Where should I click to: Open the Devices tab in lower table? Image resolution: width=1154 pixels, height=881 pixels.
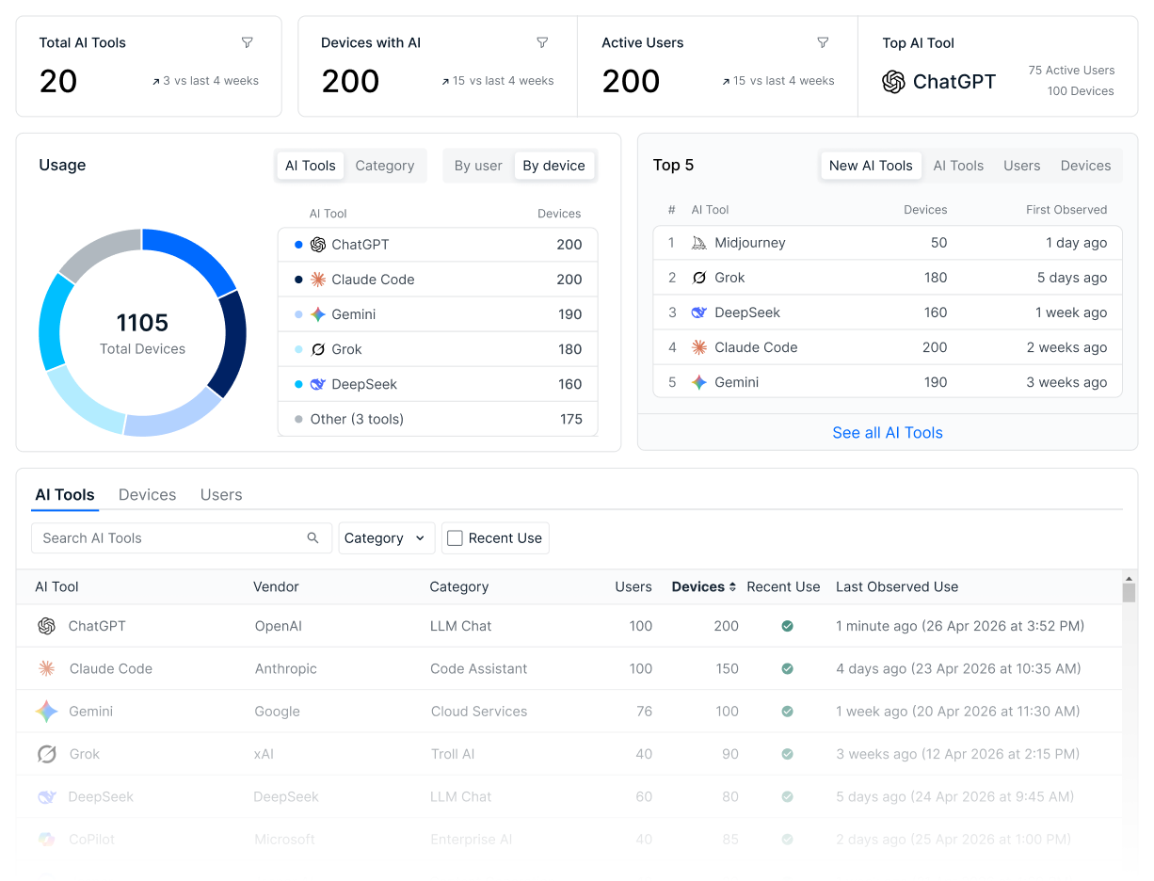[x=147, y=495]
